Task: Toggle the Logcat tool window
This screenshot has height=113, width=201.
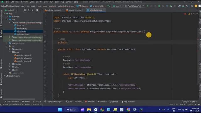Action: [x=37, y=102]
